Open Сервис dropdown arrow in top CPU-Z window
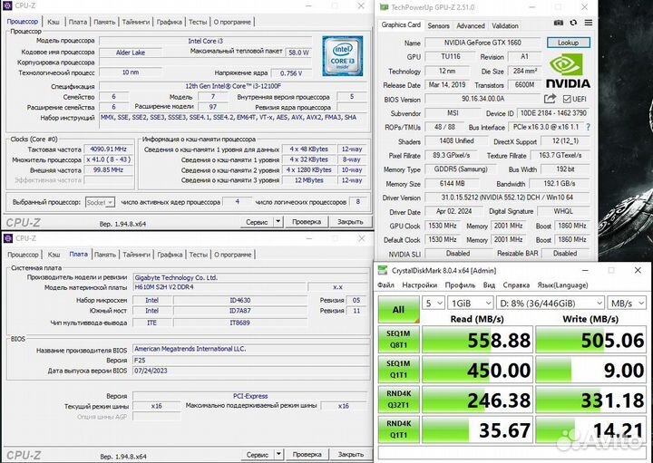This screenshot has width=653, height=463. [278, 222]
